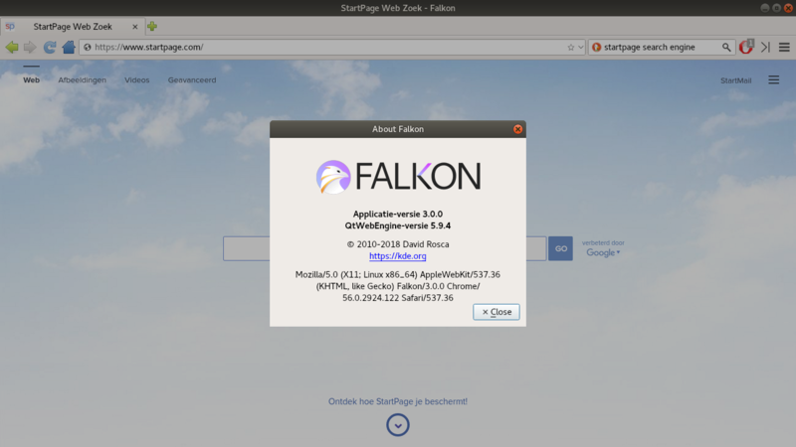The height and width of the screenshot is (447, 796).
Task: Click the © 2010-2018 David Rosca text
Action: pyautogui.click(x=397, y=244)
